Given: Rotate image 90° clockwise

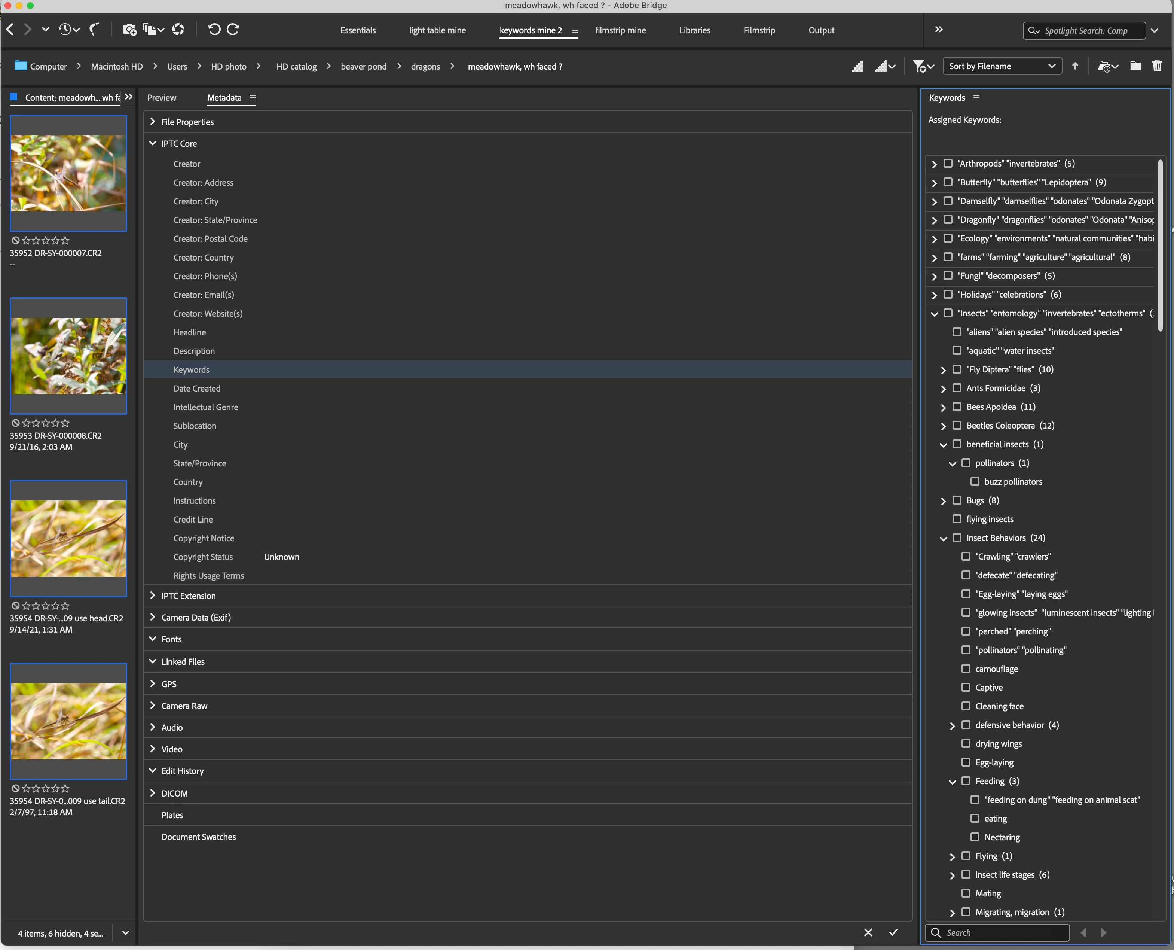Looking at the screenshot, I should tap(233, 30).
